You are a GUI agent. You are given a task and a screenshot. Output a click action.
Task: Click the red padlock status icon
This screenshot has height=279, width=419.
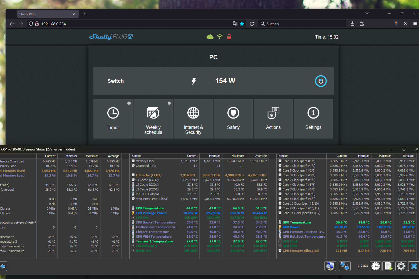[x=229, y=37]
